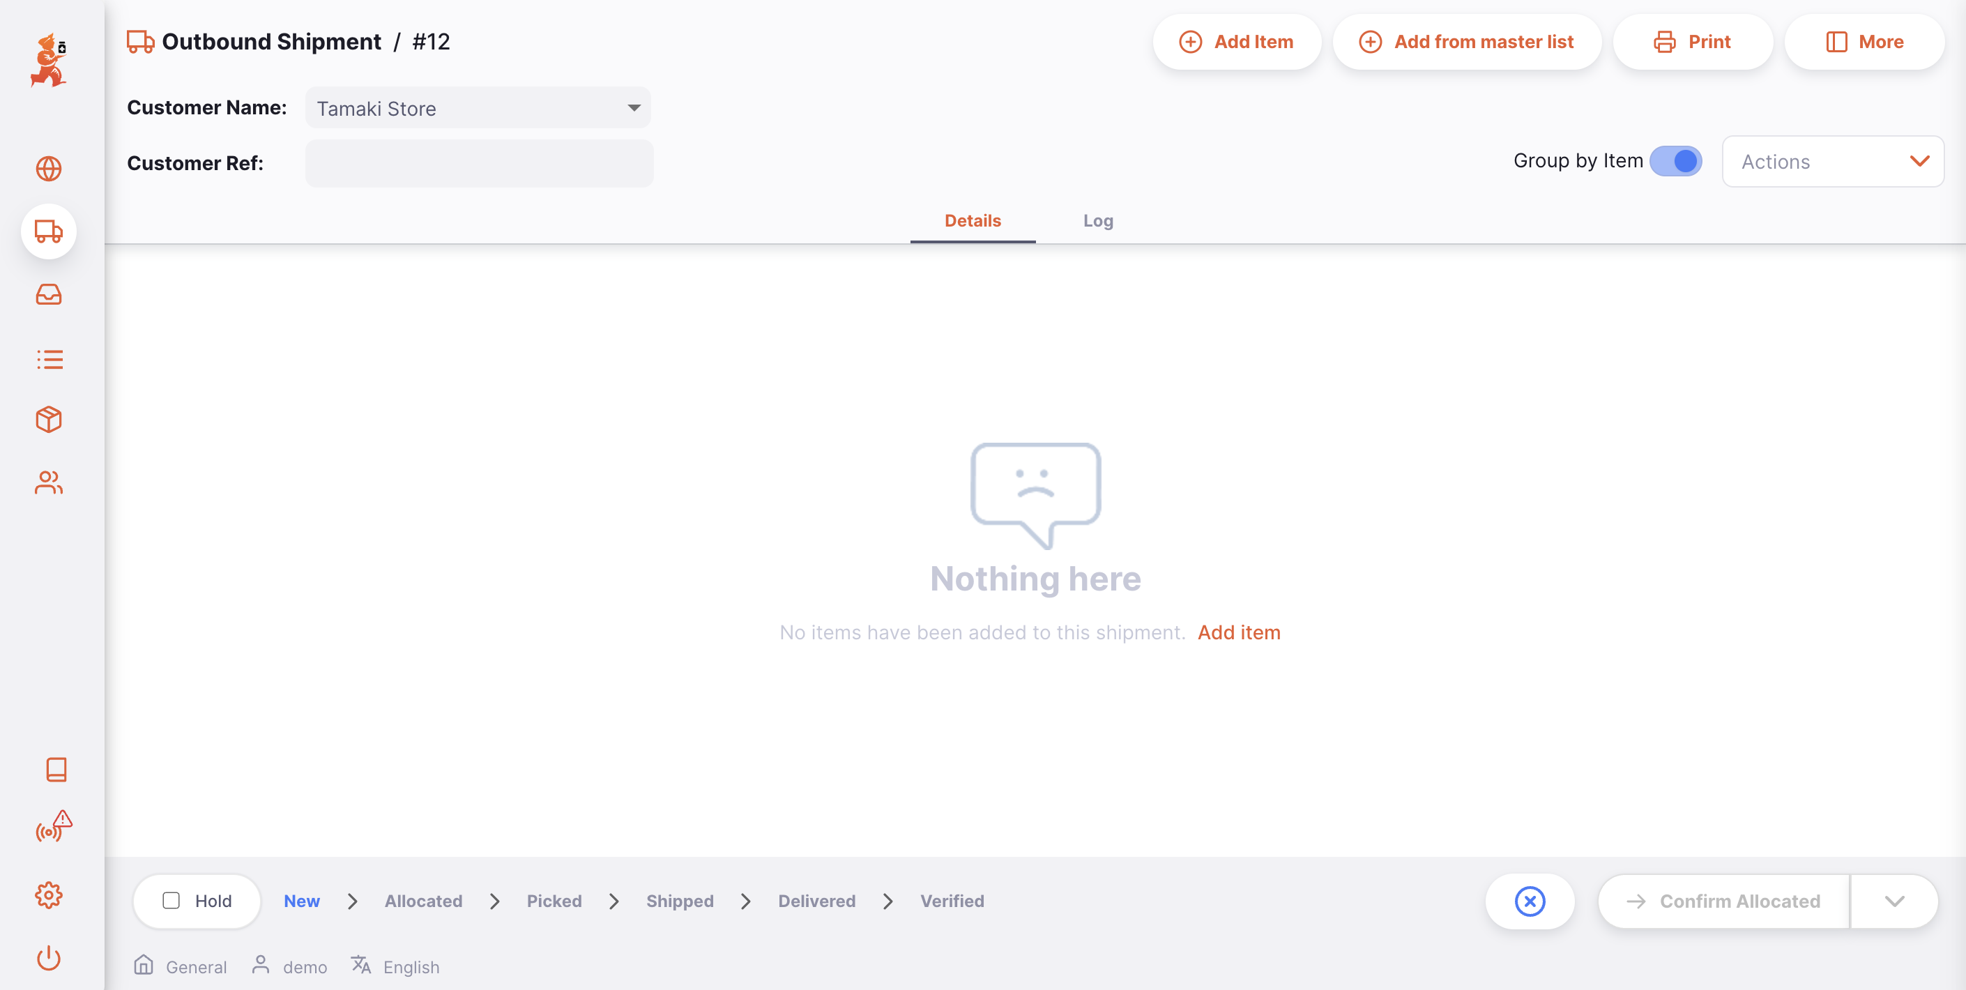
Task: Toggle the Group by Item switch
Action: click(x=1675, y=161)
